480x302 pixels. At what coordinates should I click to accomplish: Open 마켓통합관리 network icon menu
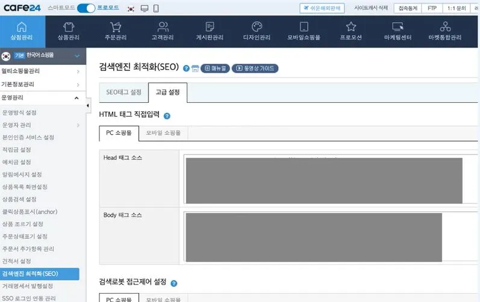(x=445, y=31)
